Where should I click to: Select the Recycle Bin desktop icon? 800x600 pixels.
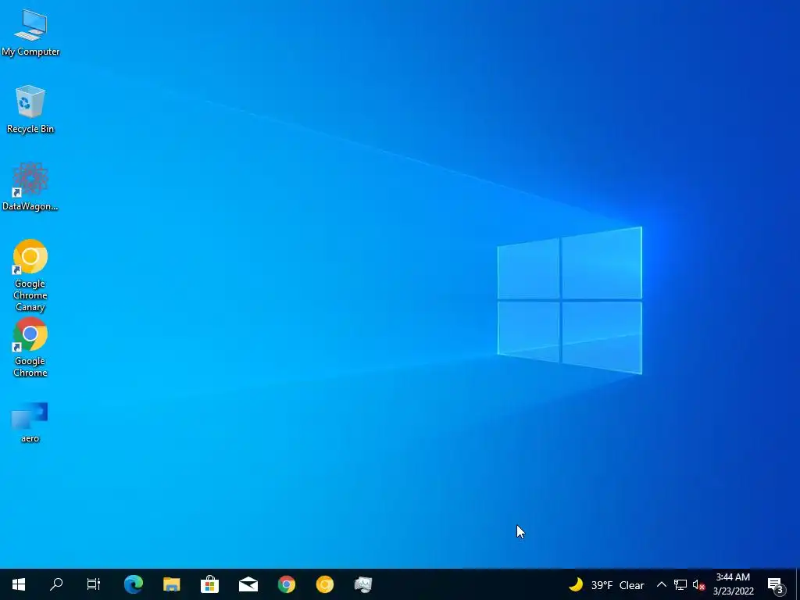coord(30,109)
